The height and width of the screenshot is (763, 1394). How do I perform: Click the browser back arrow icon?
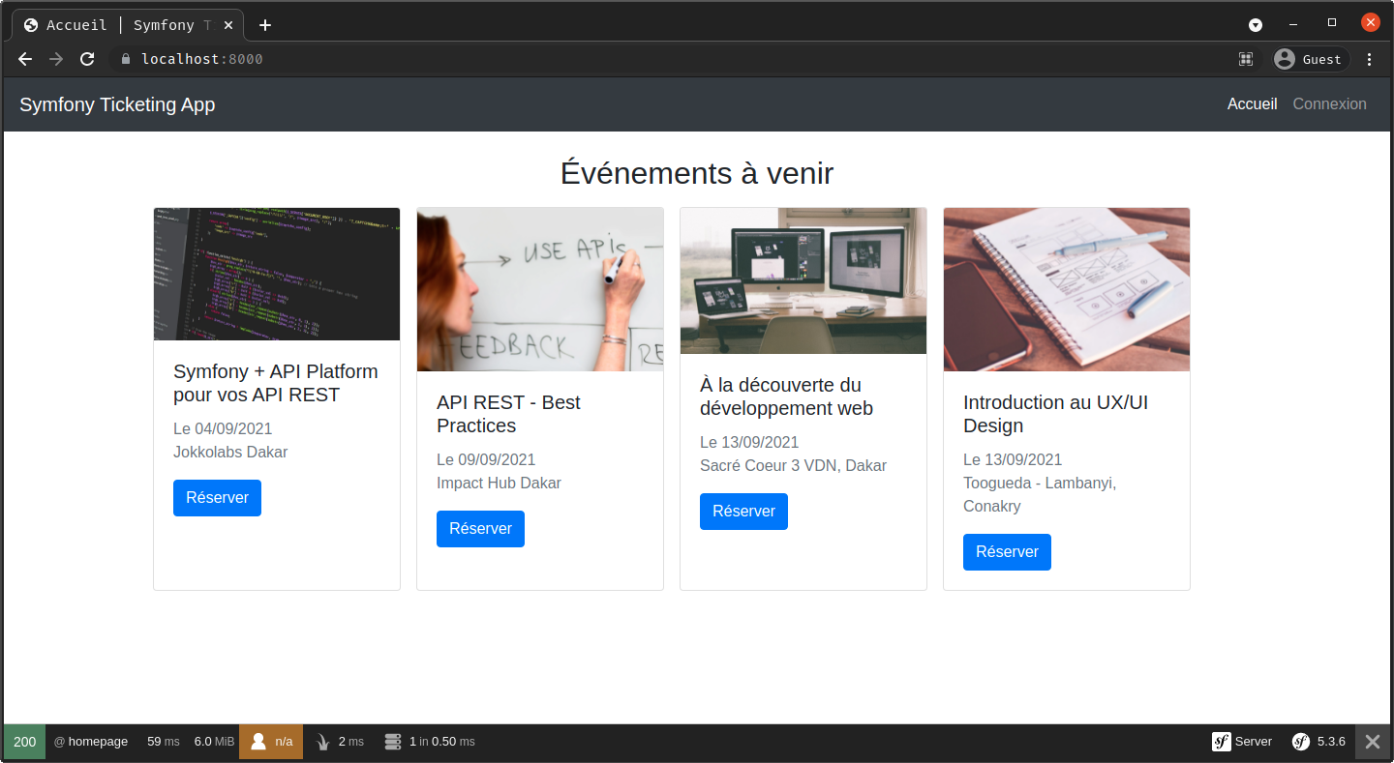tap(25, 59)
